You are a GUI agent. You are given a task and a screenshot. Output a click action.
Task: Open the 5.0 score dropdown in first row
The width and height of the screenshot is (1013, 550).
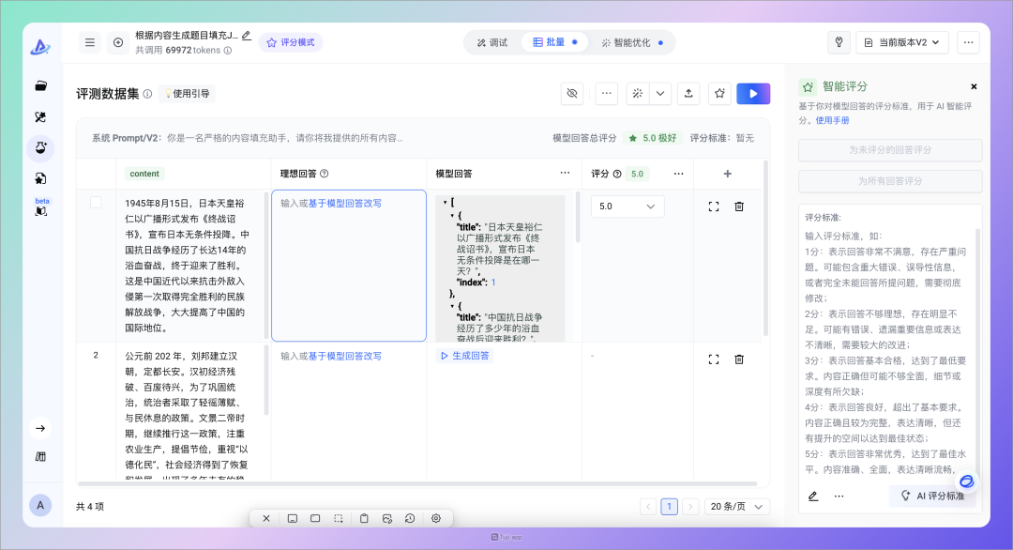627,206
